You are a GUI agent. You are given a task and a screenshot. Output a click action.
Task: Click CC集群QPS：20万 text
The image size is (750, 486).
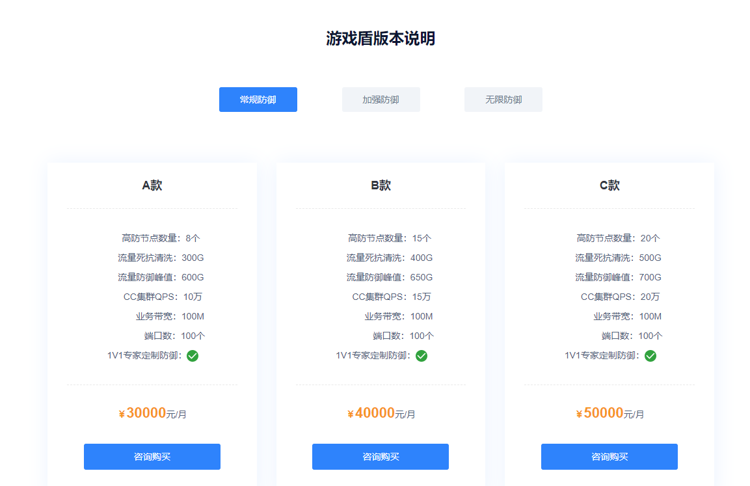pos(620,297)
